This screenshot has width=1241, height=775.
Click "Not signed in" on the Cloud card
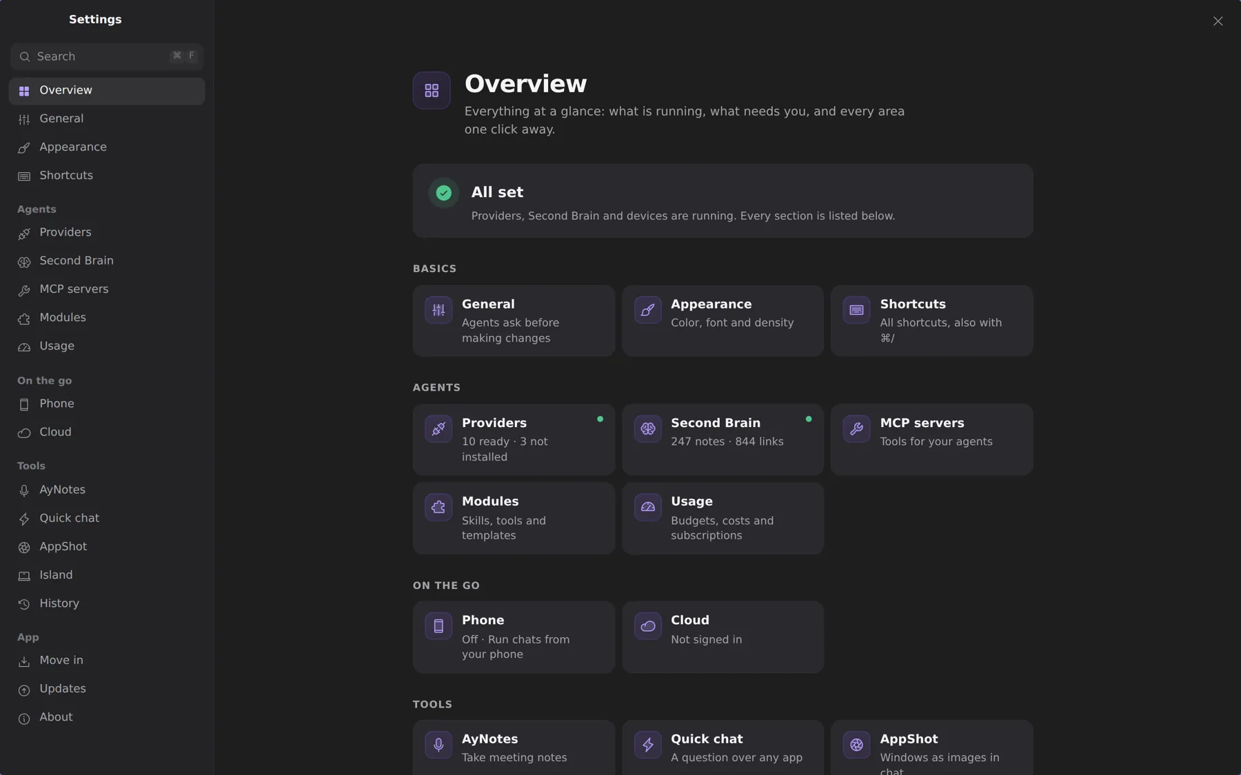click(707, 640)
